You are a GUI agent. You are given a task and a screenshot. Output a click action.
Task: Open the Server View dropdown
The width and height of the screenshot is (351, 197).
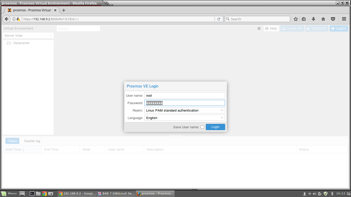28,35
